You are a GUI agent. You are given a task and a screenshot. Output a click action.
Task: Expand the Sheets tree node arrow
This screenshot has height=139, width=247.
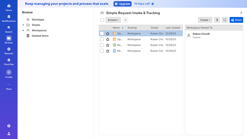(23, 25)
